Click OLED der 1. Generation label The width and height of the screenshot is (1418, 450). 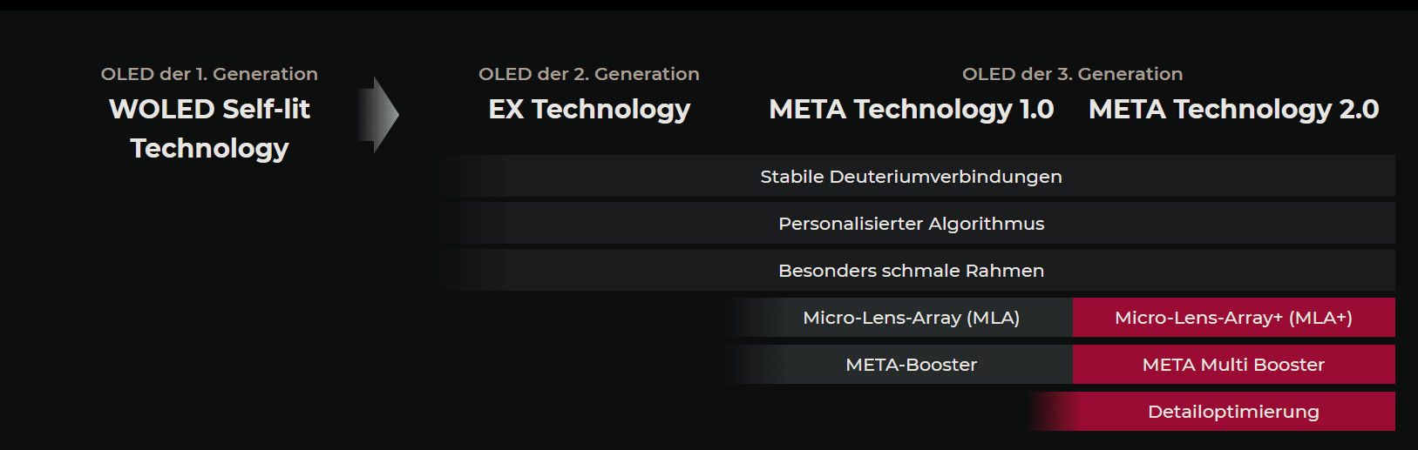pos(209,74)
